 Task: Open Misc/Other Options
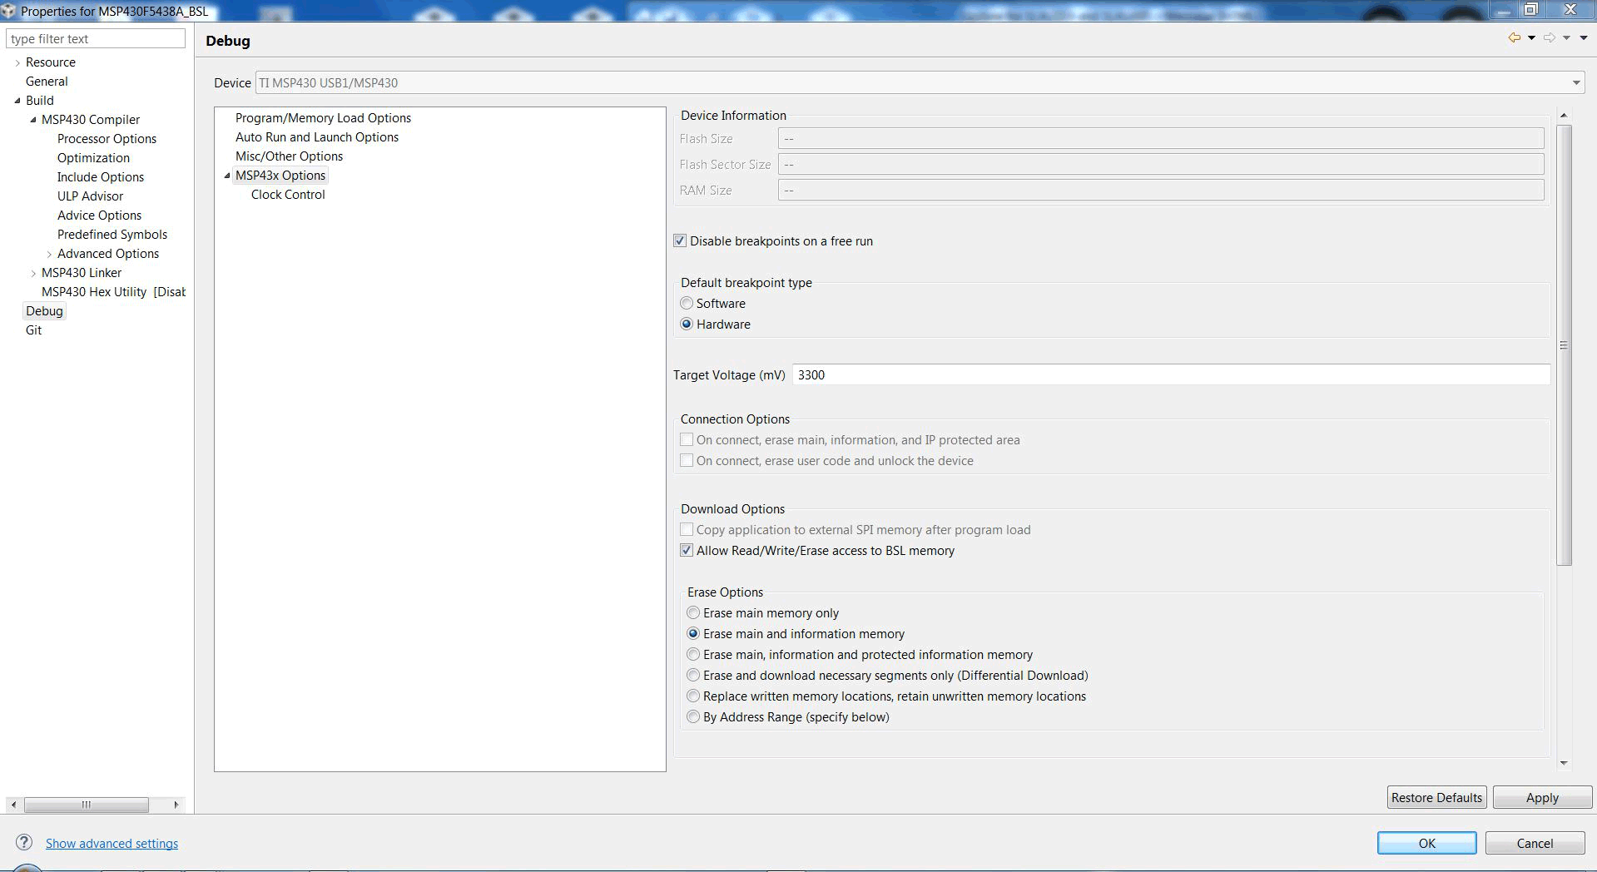[x=289, y=156]
